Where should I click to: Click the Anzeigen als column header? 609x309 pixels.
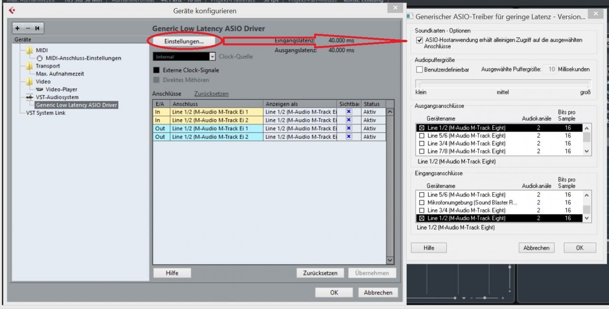point(300,104)
